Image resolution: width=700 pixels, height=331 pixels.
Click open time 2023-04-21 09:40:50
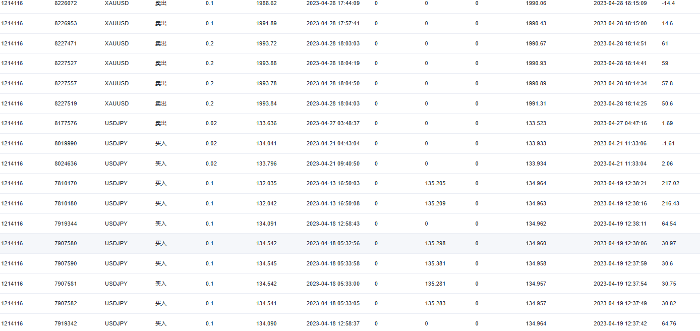[x=333, y=163]
